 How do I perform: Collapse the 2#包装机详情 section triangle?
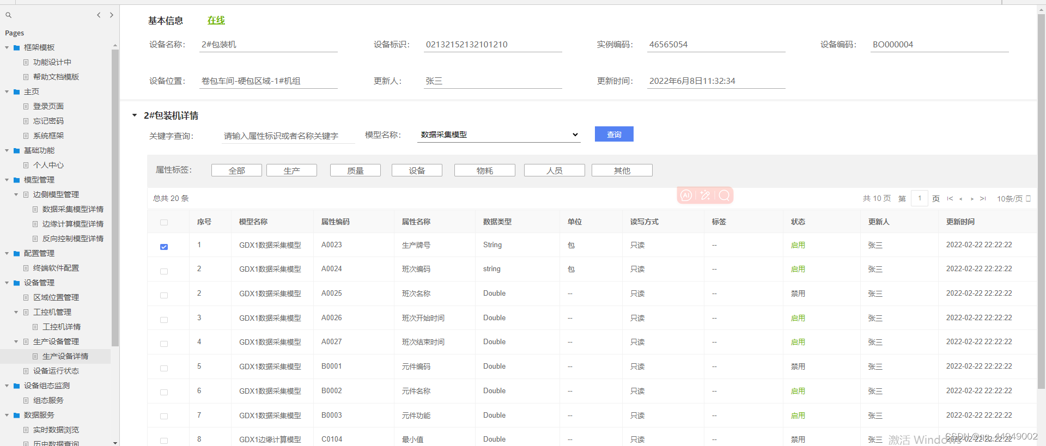(x=135, y=115)
